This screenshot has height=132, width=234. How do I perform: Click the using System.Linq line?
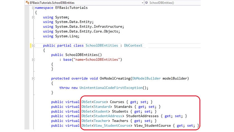point(61,36)
